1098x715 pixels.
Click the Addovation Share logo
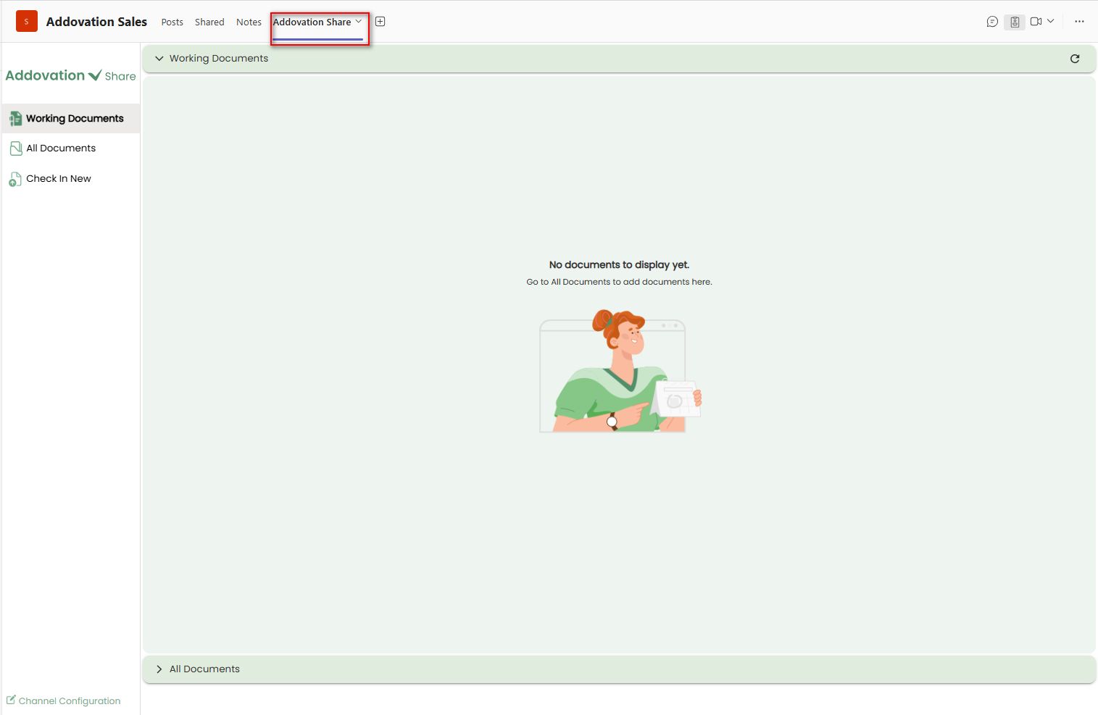70,75
